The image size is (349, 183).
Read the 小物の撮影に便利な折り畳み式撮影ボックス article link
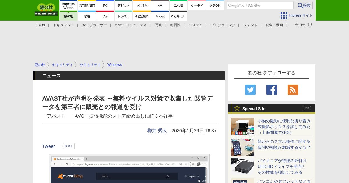pyautogui.click(x=284, y=127)
